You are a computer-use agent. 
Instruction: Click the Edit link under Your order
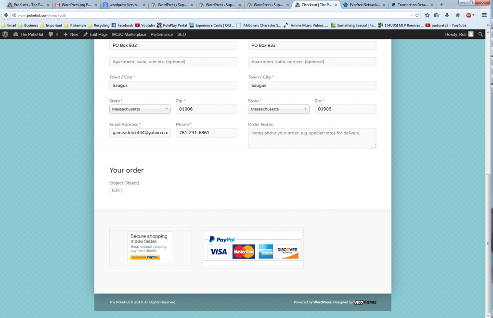[116, 191]
